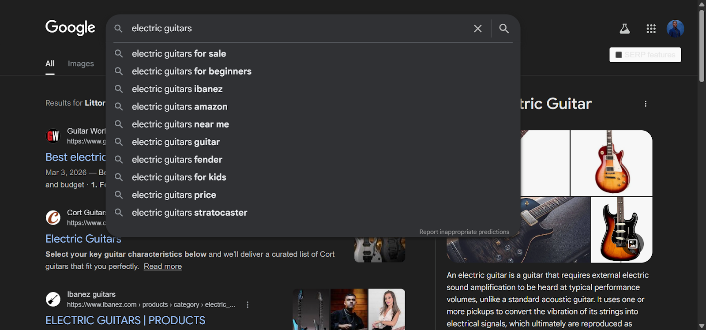Screen dimensions: 706x330
Task: Open the Guitar World favicon result
Action: [53, 136]
